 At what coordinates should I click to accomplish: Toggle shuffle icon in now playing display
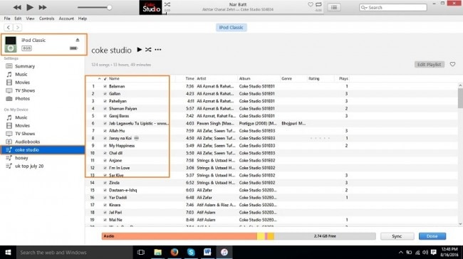pos(167,4)
